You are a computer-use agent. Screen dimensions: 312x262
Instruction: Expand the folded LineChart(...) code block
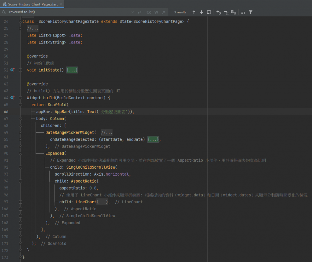point(102,202)
